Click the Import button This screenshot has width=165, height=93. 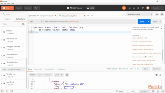[19, 8]
